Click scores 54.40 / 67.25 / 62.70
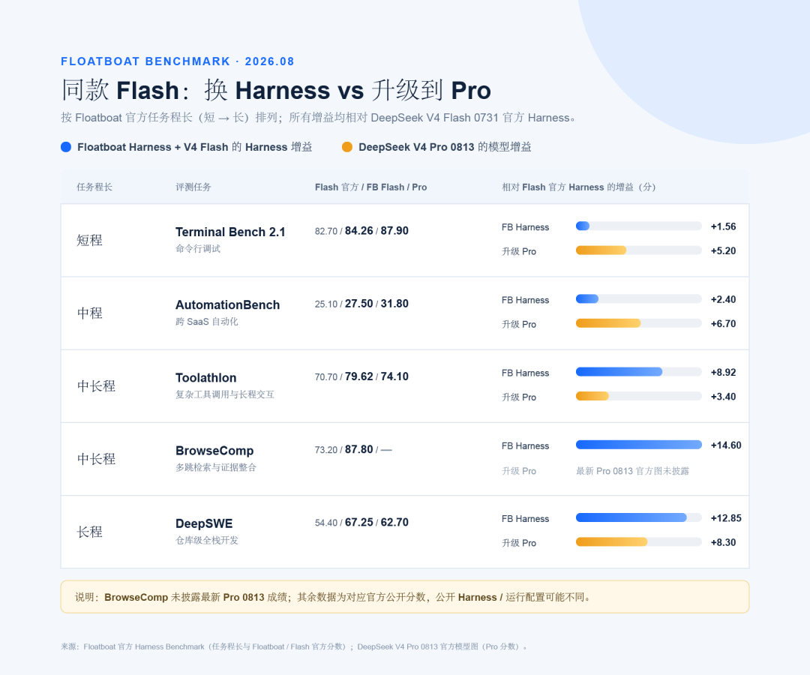Screen dimensions: 810x675 pyautogui.click(x=361, y=522)
